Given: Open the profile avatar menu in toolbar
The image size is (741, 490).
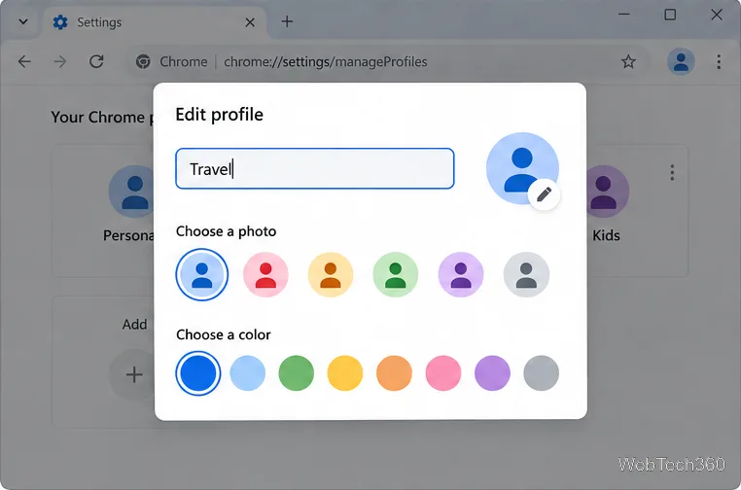Looking at the screenshot, I should click(x=681, y=61).
